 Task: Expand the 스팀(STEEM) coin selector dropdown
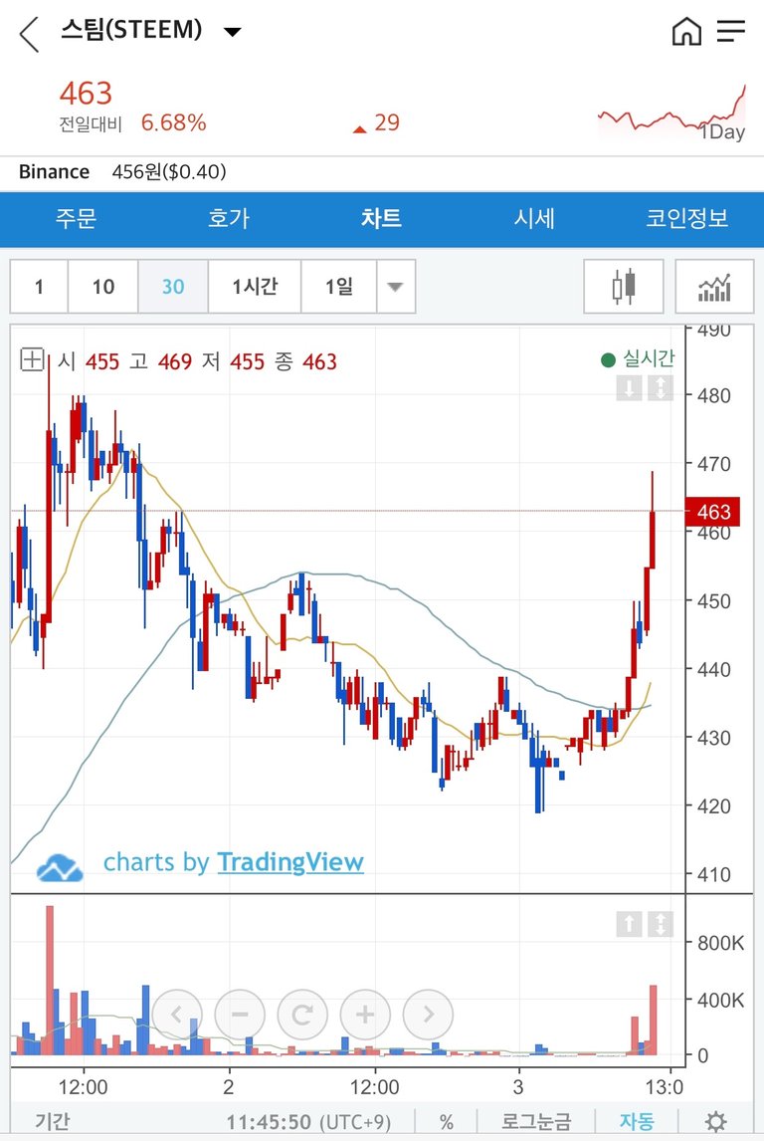(x=232, y=32)
